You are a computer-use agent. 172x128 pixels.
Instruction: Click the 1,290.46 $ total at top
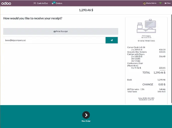click(86, 10)
